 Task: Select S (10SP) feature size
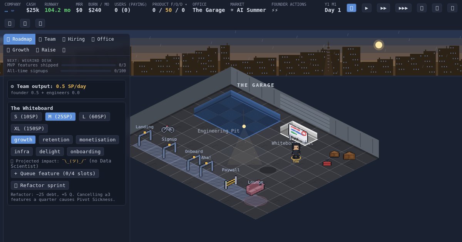pyautogui.click(x=26, y=116)
